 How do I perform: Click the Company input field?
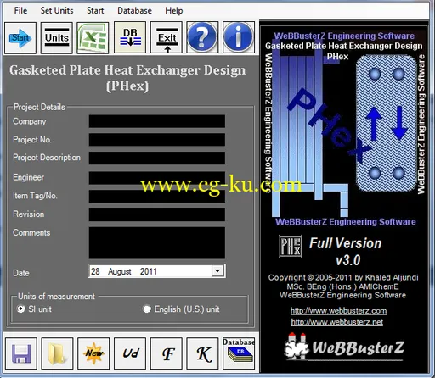[157, 121]
